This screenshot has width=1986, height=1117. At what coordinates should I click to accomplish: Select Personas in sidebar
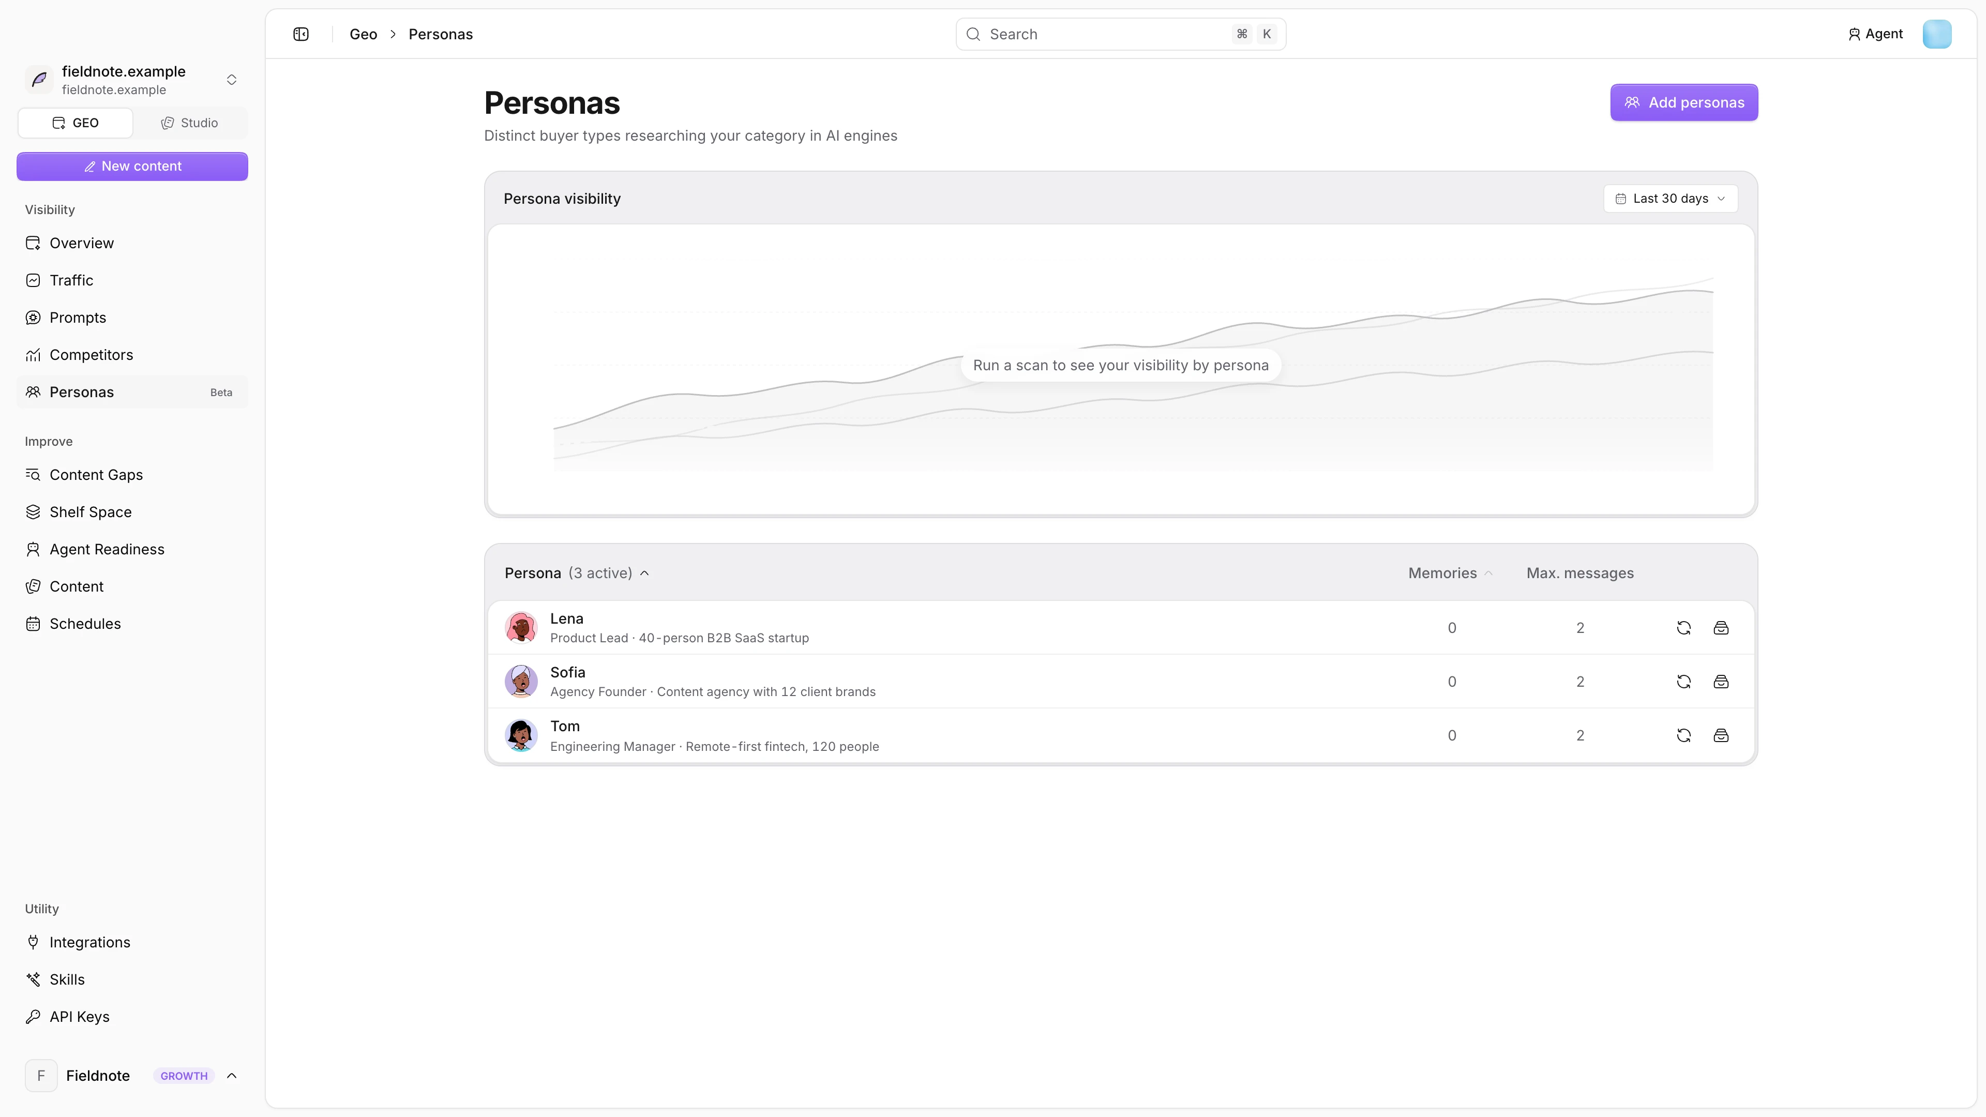click(132, 391)
